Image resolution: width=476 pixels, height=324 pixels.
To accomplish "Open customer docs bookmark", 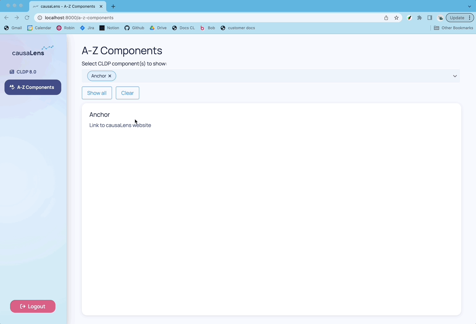I will 238,28.
